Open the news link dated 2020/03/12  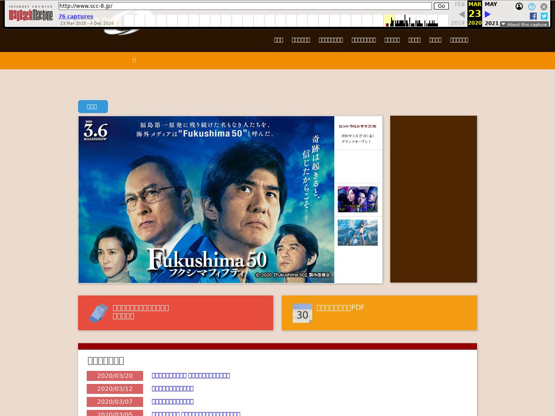(x=173, y=389)
